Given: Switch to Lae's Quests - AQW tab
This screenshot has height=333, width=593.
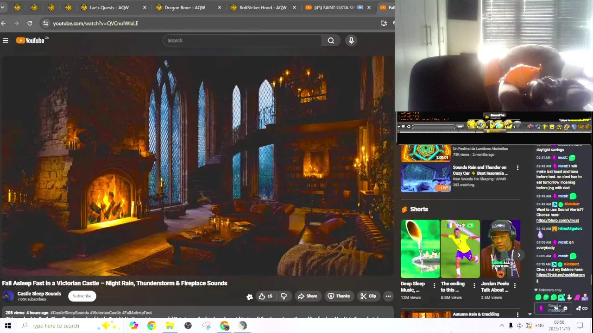Looking at the screenshot, I should [x=114, y=7].
